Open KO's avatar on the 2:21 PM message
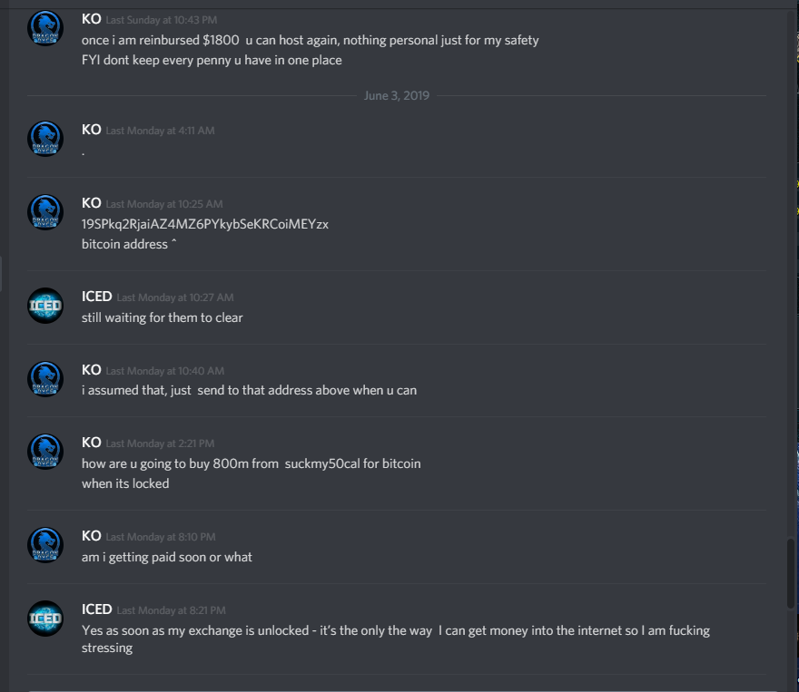799x692 pixels. [45, 452]
